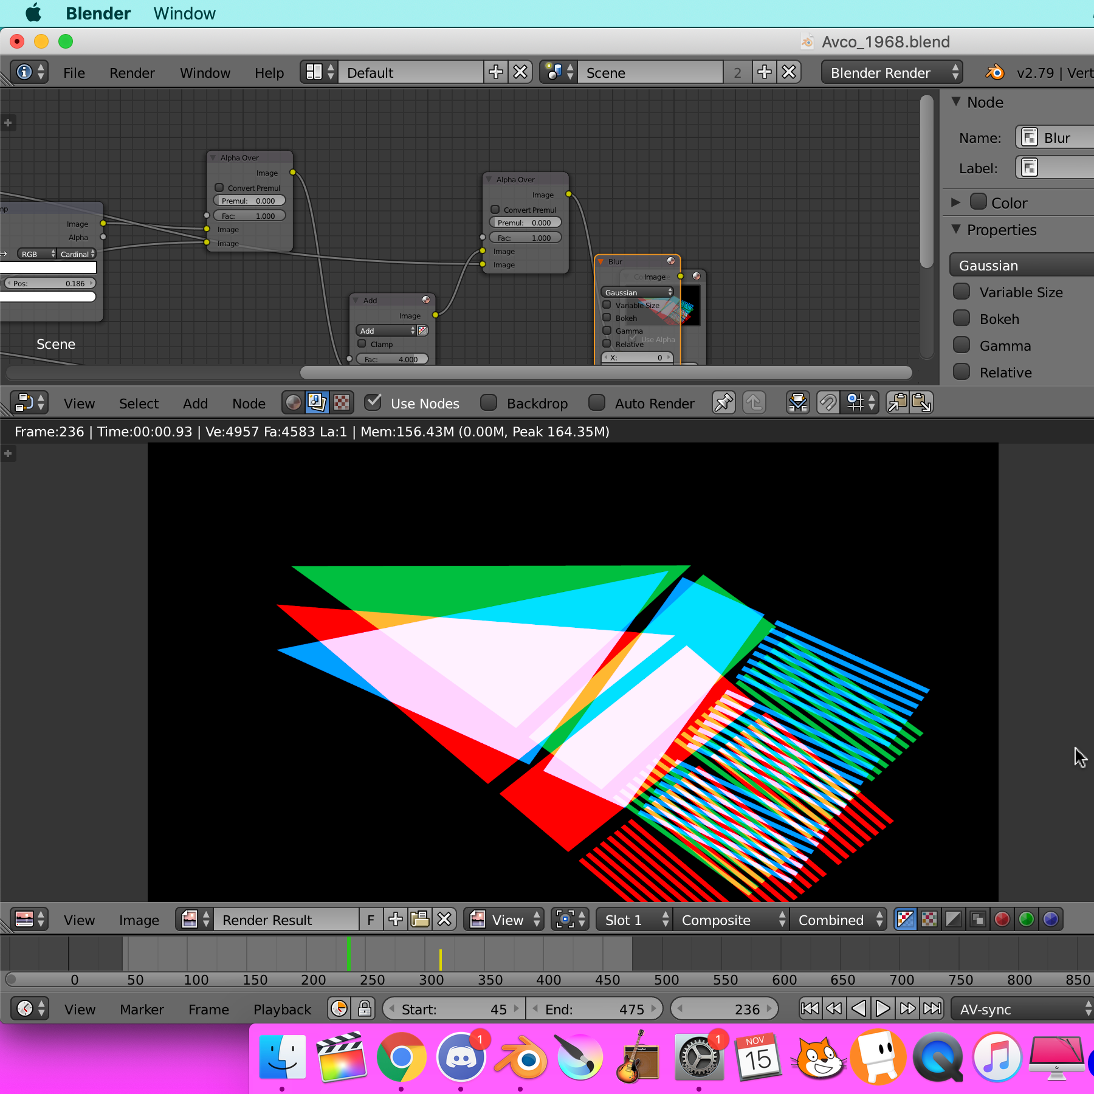
Task: Open the Gaussian filter type dropdown
Action: pyautogui.click(x=1021, y=266)
